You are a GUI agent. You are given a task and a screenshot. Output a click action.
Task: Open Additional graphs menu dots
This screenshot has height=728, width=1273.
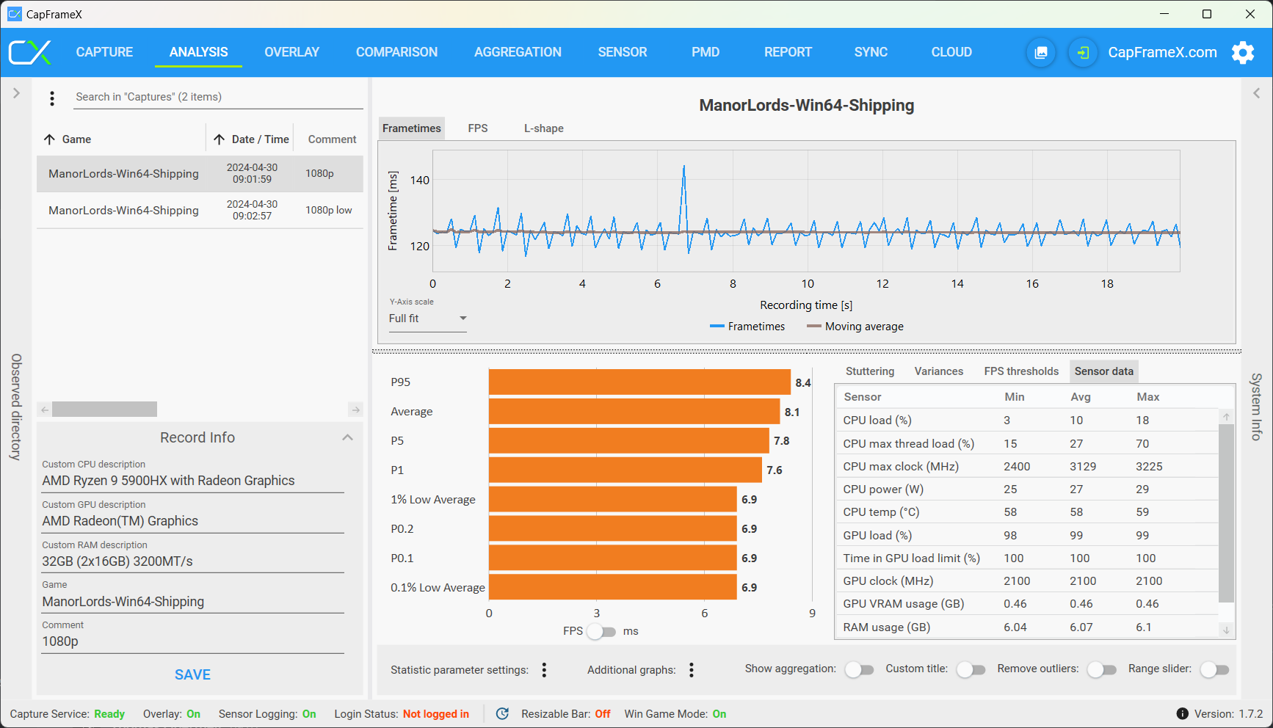[x=692, y=669]
